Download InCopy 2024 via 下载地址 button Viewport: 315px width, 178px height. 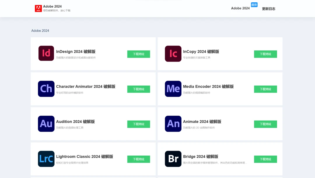click(x=265, y=54)
